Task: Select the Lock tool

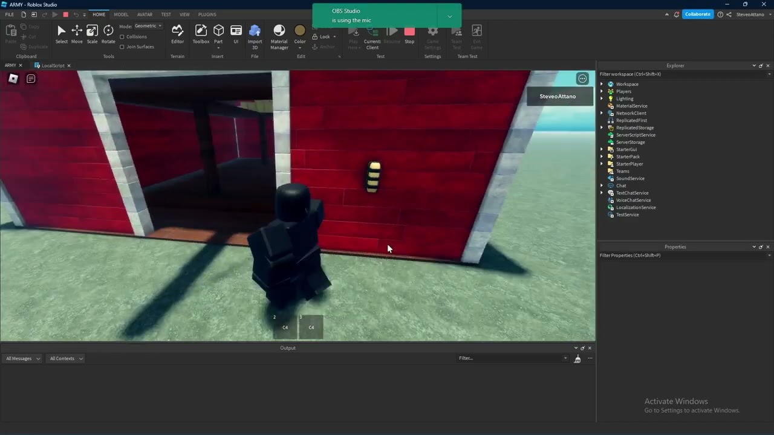Action: point(323,37)
